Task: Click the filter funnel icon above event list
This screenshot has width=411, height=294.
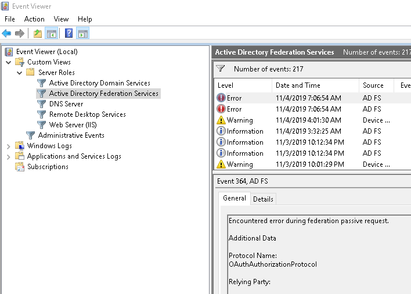Action: (x=221, y=69)
